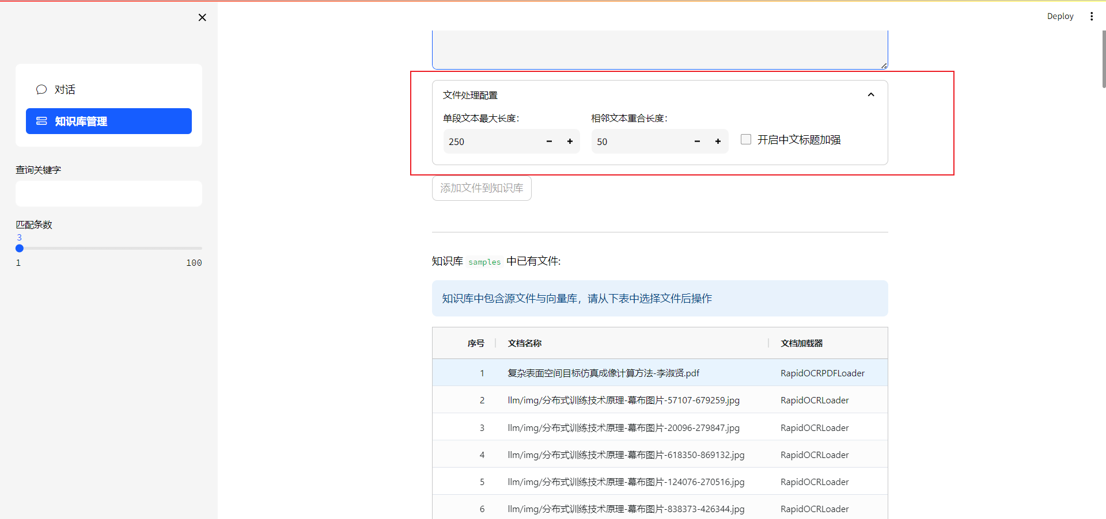Click RapidOCRPDFLoader cell in row 1
Viewport: 1106px width, 519px height.
[823, 373]
